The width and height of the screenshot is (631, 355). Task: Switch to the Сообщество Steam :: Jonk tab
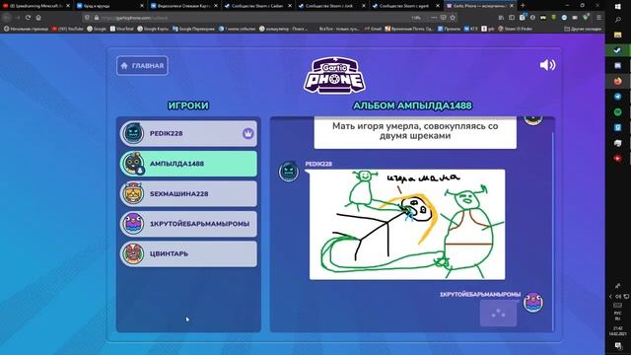pos(331,6)
